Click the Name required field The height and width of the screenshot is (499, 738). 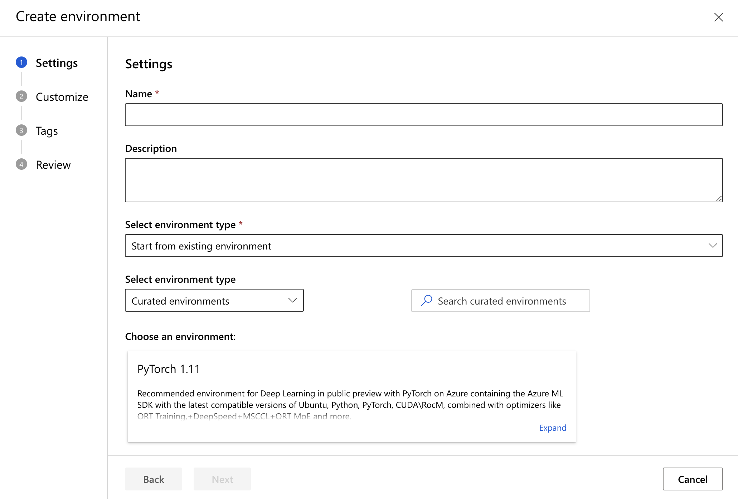424,115
